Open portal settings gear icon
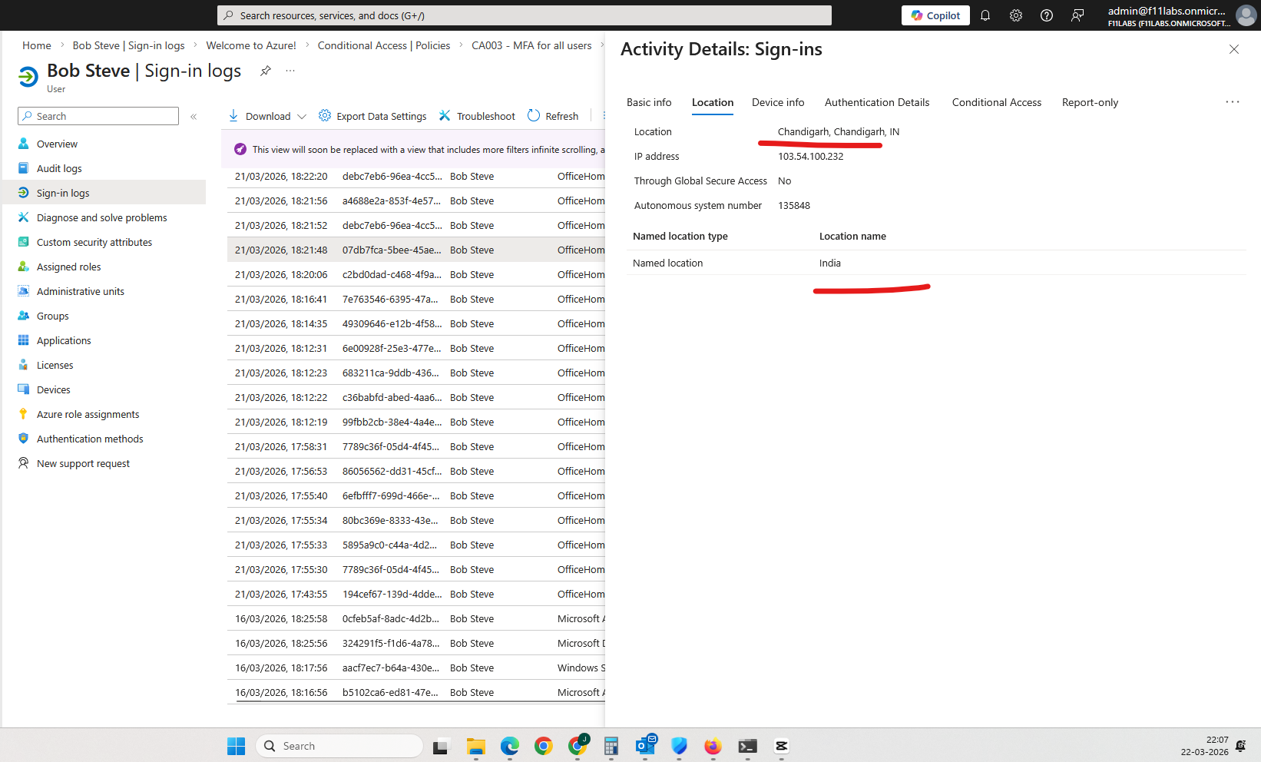 coord(1016,15)
